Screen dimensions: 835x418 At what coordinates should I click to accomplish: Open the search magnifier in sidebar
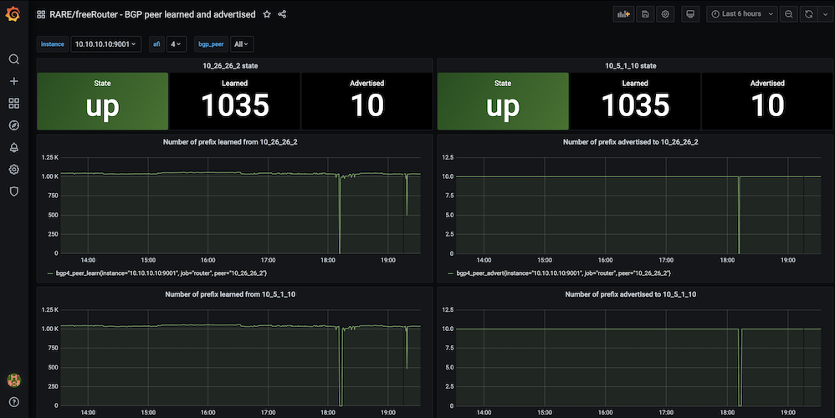click(x=13, y=59)
